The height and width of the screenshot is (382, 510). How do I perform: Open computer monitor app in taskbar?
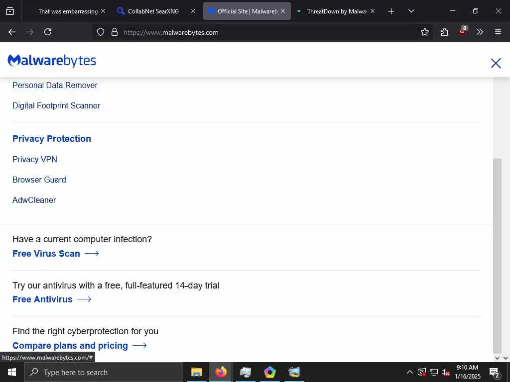(246, 372)
